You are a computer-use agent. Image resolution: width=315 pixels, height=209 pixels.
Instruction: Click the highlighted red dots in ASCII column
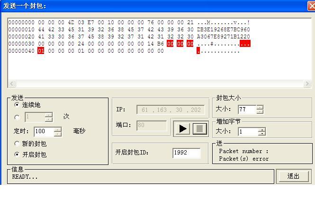coord(245,44)
